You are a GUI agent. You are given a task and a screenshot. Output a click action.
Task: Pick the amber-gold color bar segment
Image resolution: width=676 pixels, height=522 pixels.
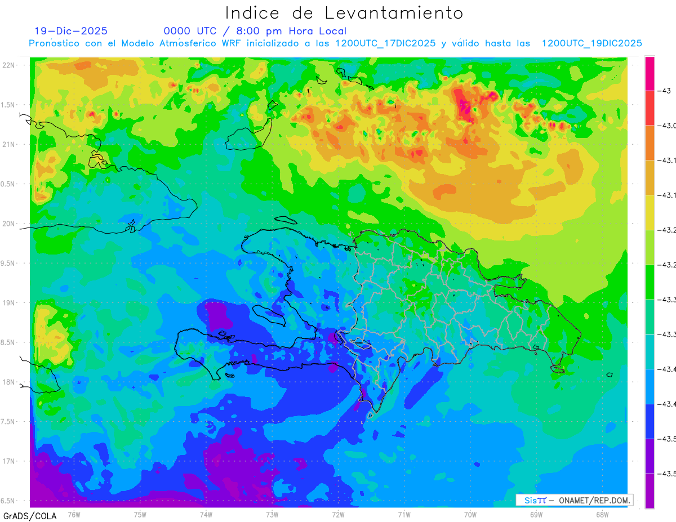coord(650,177)
